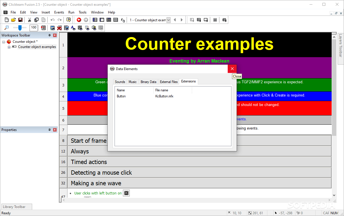The height and width of the screenshot is (216, 344).
Task: Toggle Show comments monitor-eye filter
Action: tap(53, 28)
